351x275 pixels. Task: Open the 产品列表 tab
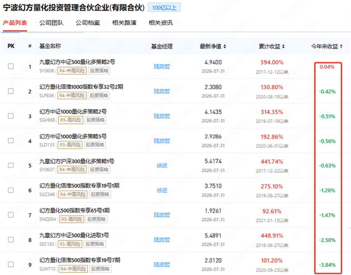[15, 23]
